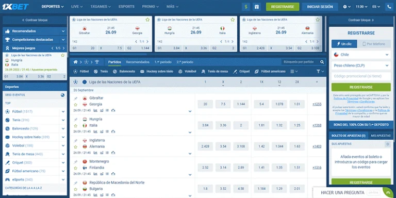
Task: Bet on odds 3.84 for Hungría
Action: (x=205, y=125)
